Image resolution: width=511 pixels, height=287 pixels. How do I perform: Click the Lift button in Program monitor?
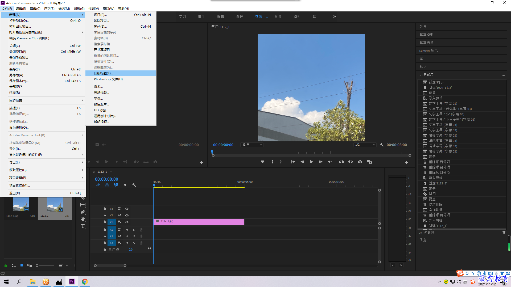coord(341,162)
